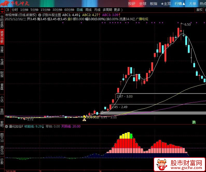Open the ★主双 top menu
Viewport: 206px width, 172px height.
[x=166, y=4]
